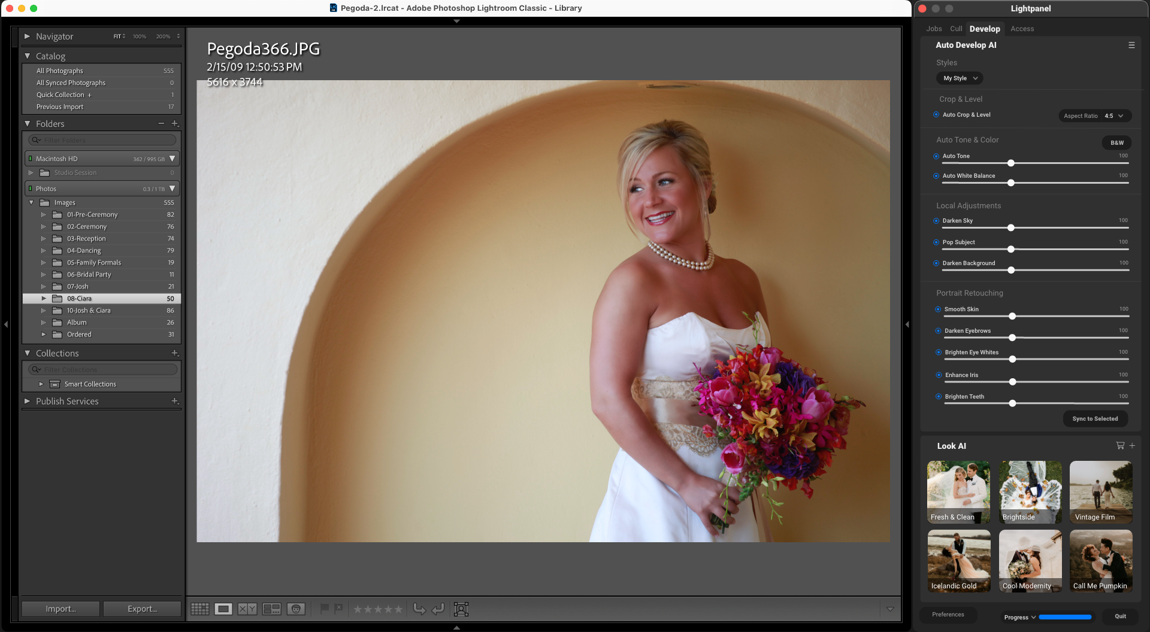The width and height of the screenshot is (1150, 632).
Task: Toggle Auto Tone radio button
Action: pyautogui.click(x=936, y=156)
